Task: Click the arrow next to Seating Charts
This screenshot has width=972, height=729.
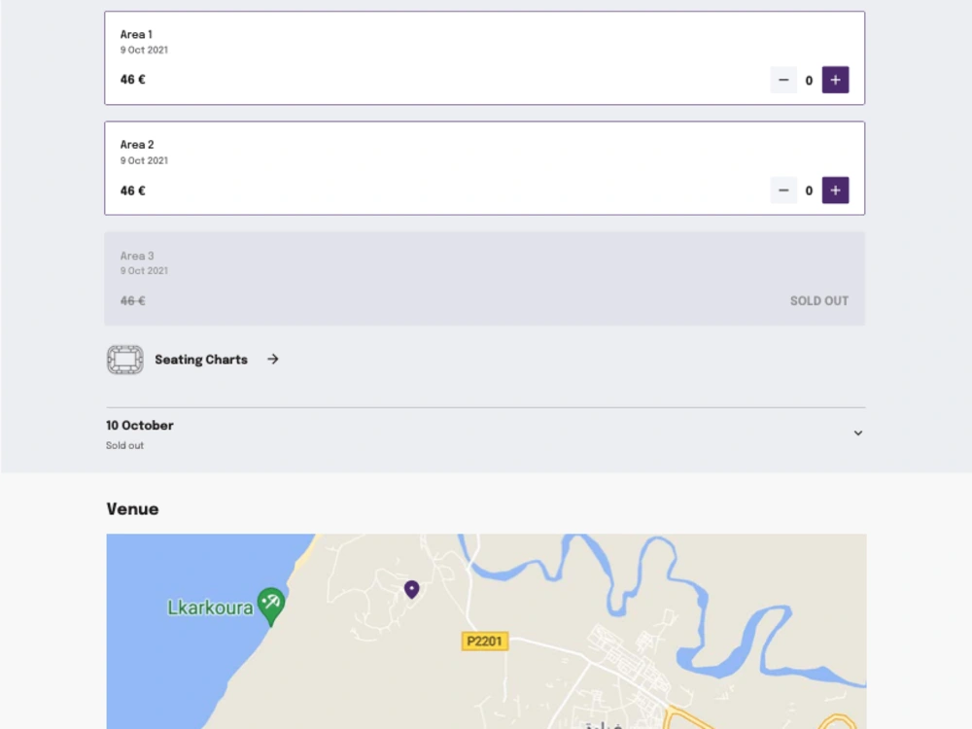Action: tap(273, 360)
